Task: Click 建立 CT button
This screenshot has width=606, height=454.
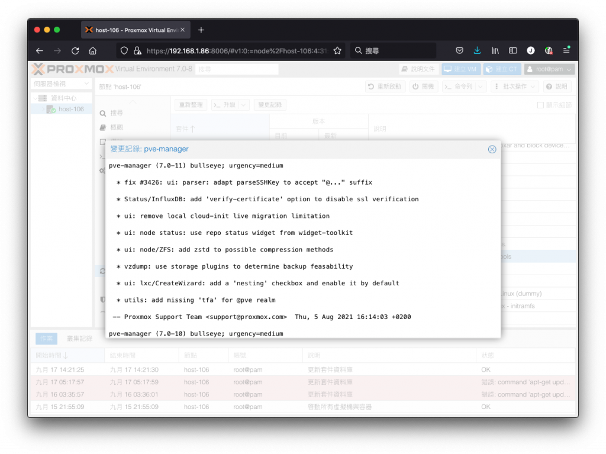Action: click(502, 69)
